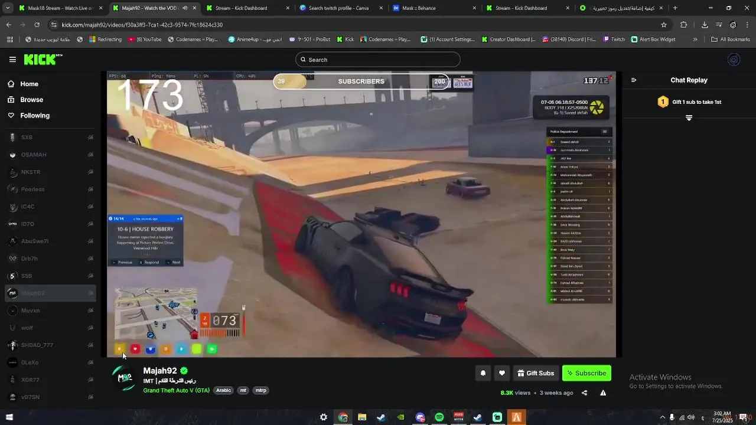Click the video player area
Viewport: 756px width, 425px height.
pos(361,214)
